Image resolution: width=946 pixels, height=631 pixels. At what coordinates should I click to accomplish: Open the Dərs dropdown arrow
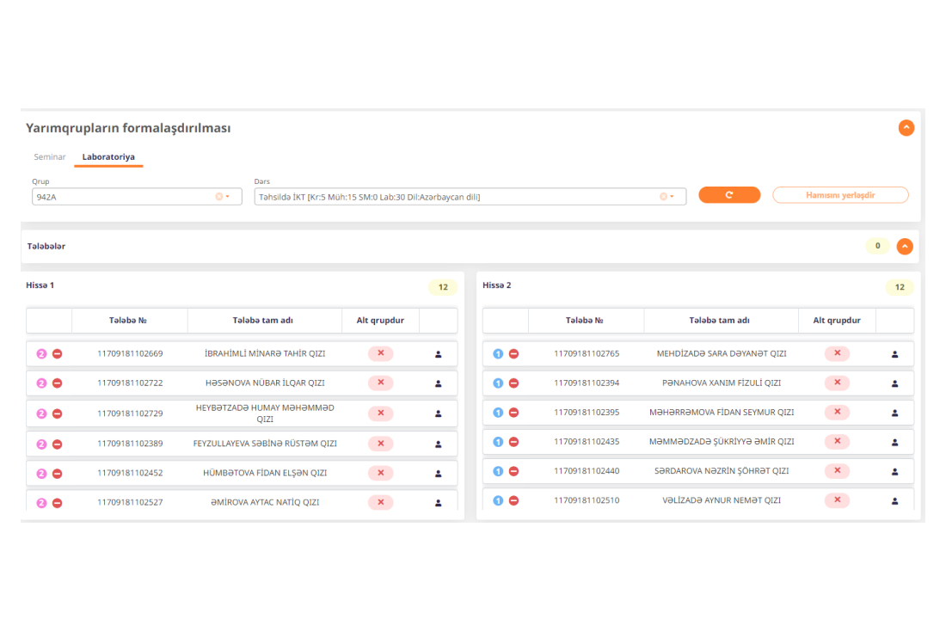(x=672, y=197)
